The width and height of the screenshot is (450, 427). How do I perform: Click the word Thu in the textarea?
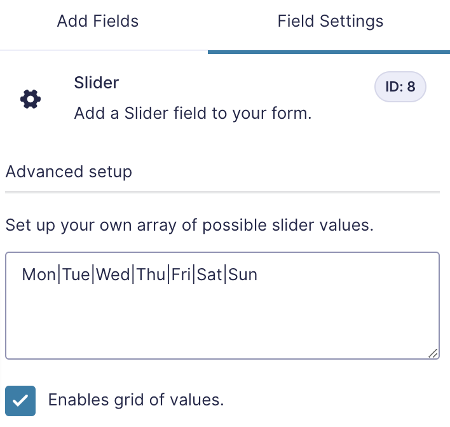[151, 274]
